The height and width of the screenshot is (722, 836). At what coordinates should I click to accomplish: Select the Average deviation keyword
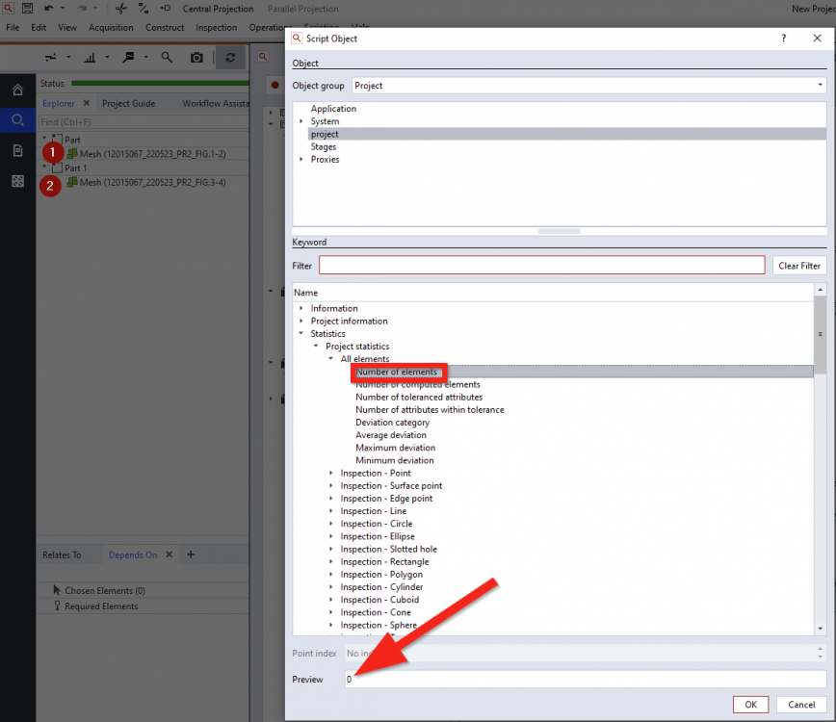390,435
